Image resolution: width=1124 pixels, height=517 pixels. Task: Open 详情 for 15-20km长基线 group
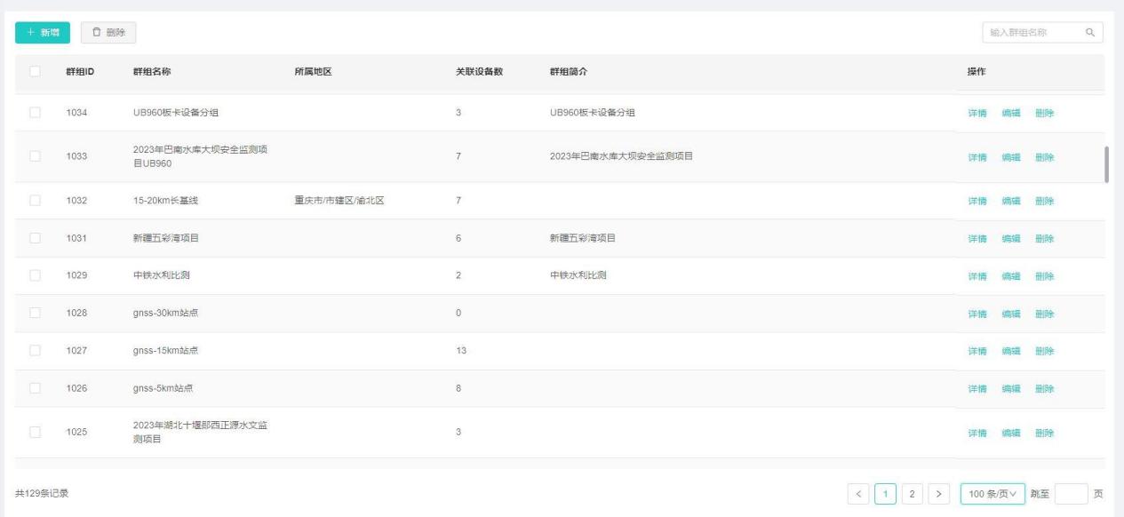[977, 201]
